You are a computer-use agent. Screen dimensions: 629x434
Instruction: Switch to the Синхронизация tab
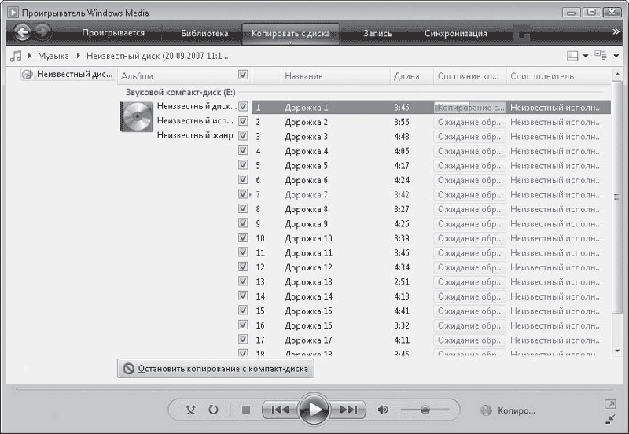[x=455, y=34]
